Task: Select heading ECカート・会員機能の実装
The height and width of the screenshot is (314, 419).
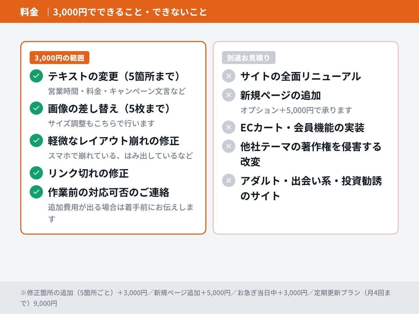Action: tap(302, 127)
